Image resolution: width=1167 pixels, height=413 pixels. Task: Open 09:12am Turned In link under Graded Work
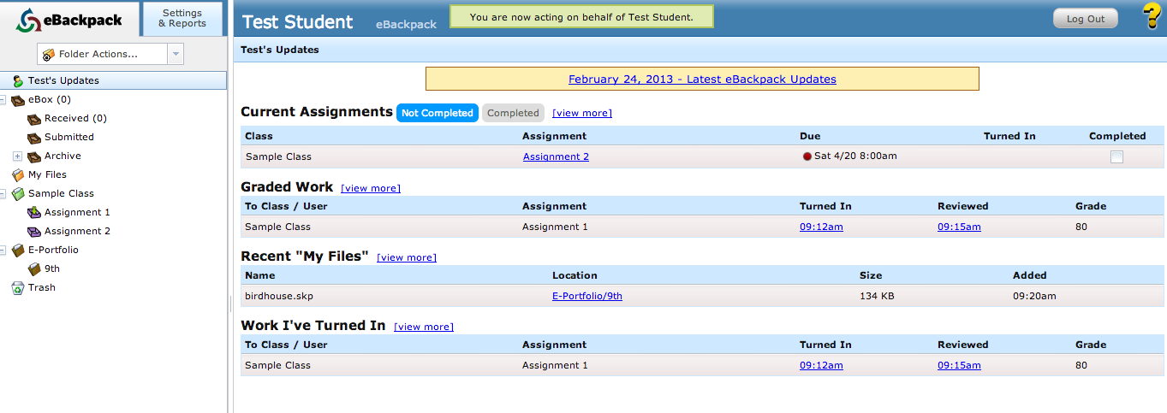click(x=821, y=227)
